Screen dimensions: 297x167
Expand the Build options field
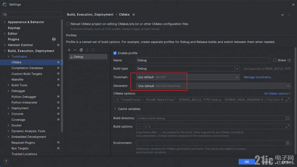(287, 127)
